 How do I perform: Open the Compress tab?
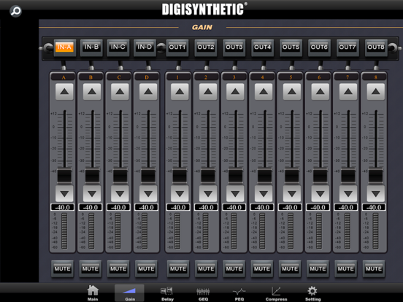pos(276,293)
